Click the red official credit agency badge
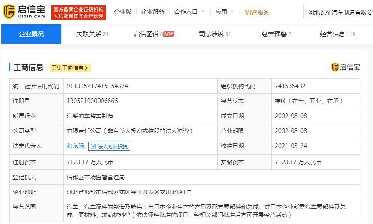This screenshot has width=373, height=224. click(79, 12)
